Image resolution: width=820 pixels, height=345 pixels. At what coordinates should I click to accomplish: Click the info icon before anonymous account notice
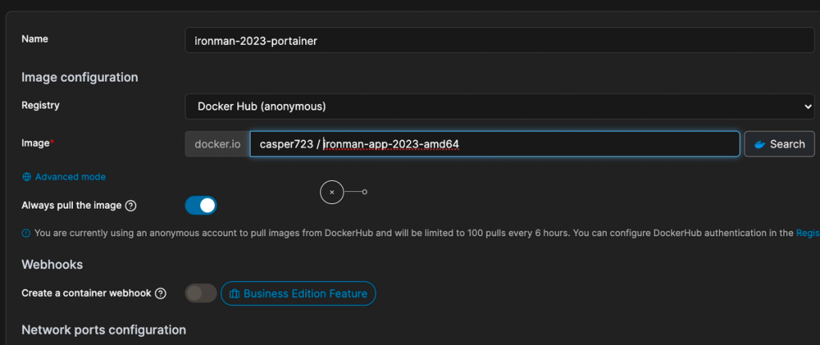[x=26, y=233]
